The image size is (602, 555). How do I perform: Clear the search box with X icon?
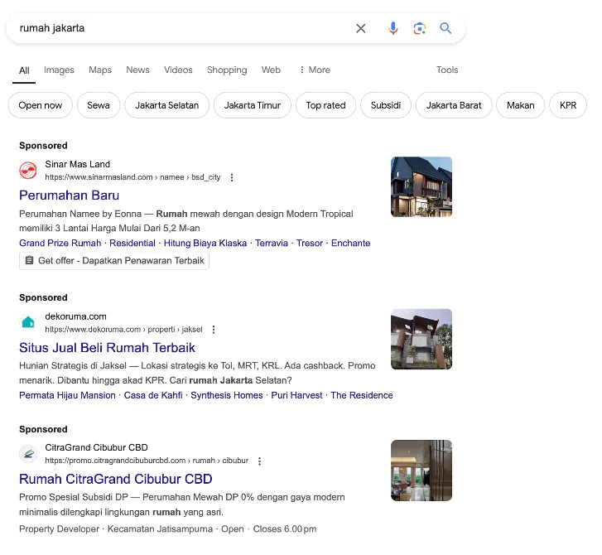(360, 28)
